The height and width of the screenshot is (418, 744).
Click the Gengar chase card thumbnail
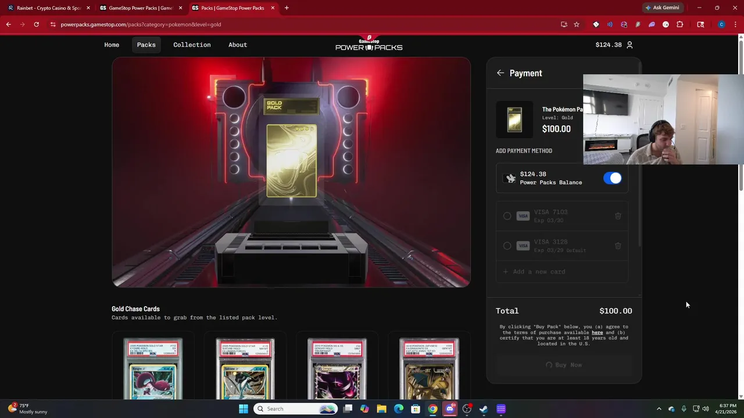pyautogui.click(x=337, y=369)
